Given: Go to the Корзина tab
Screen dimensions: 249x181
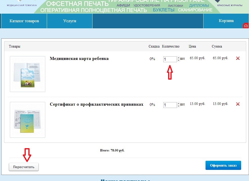Looking at the screenshot, I should pyautogui.click(x=226, y=21).
